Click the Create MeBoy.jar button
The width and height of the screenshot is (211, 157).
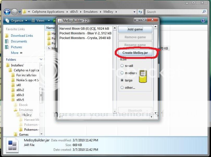(135, 53)
